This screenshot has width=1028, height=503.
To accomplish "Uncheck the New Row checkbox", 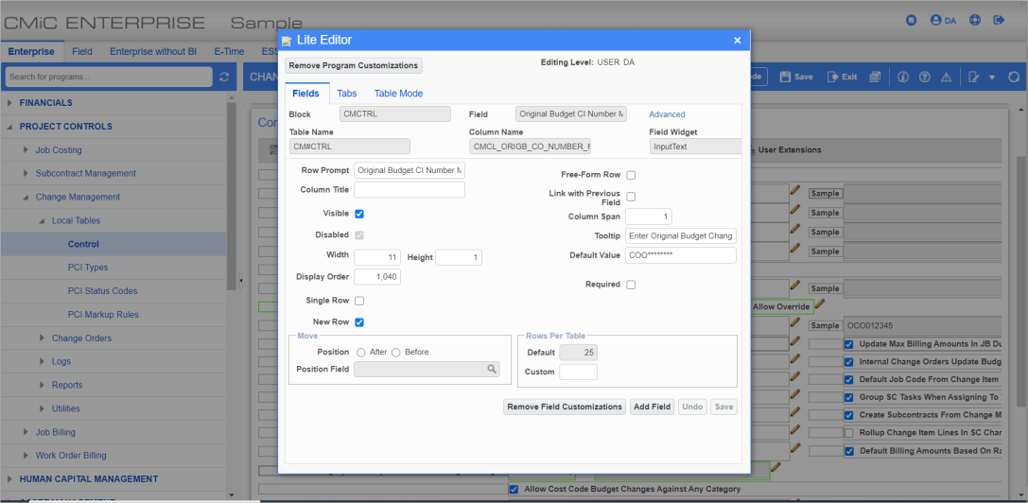I will pos(359,322).
